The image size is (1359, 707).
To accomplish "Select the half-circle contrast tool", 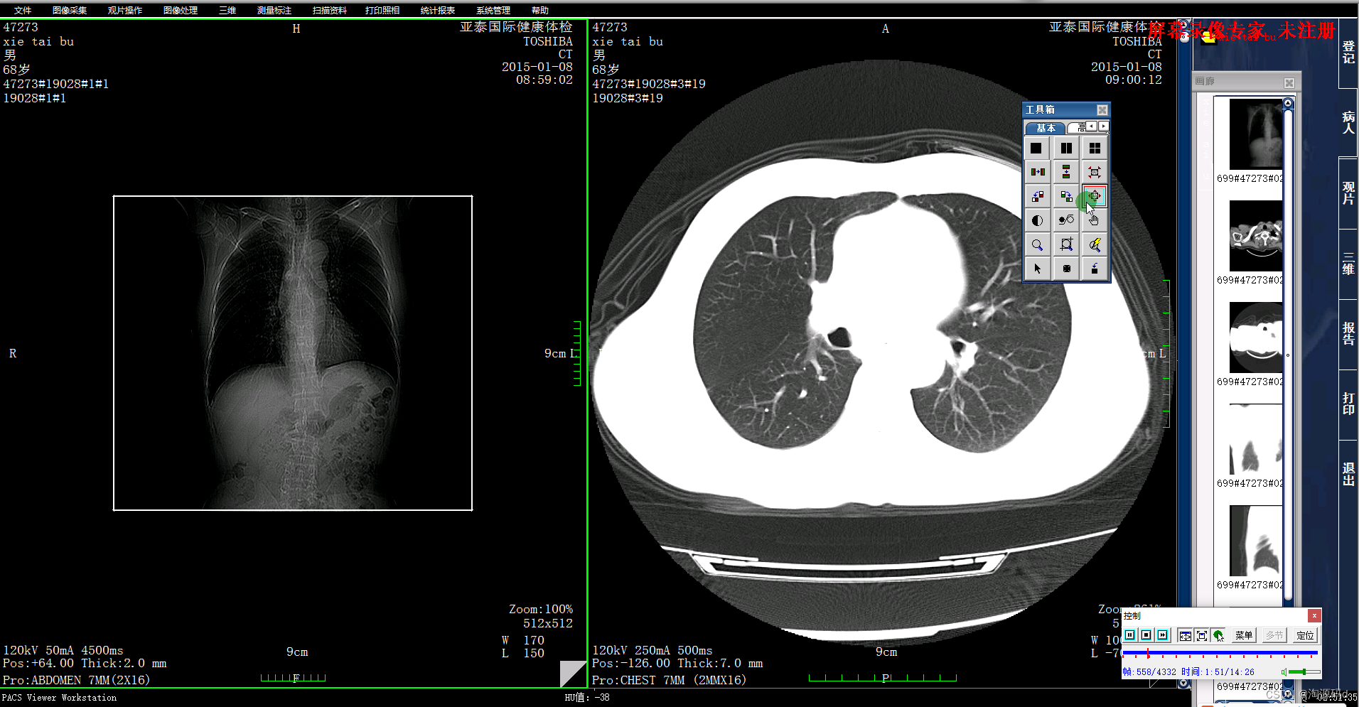I will click(x=1038, y=220).
